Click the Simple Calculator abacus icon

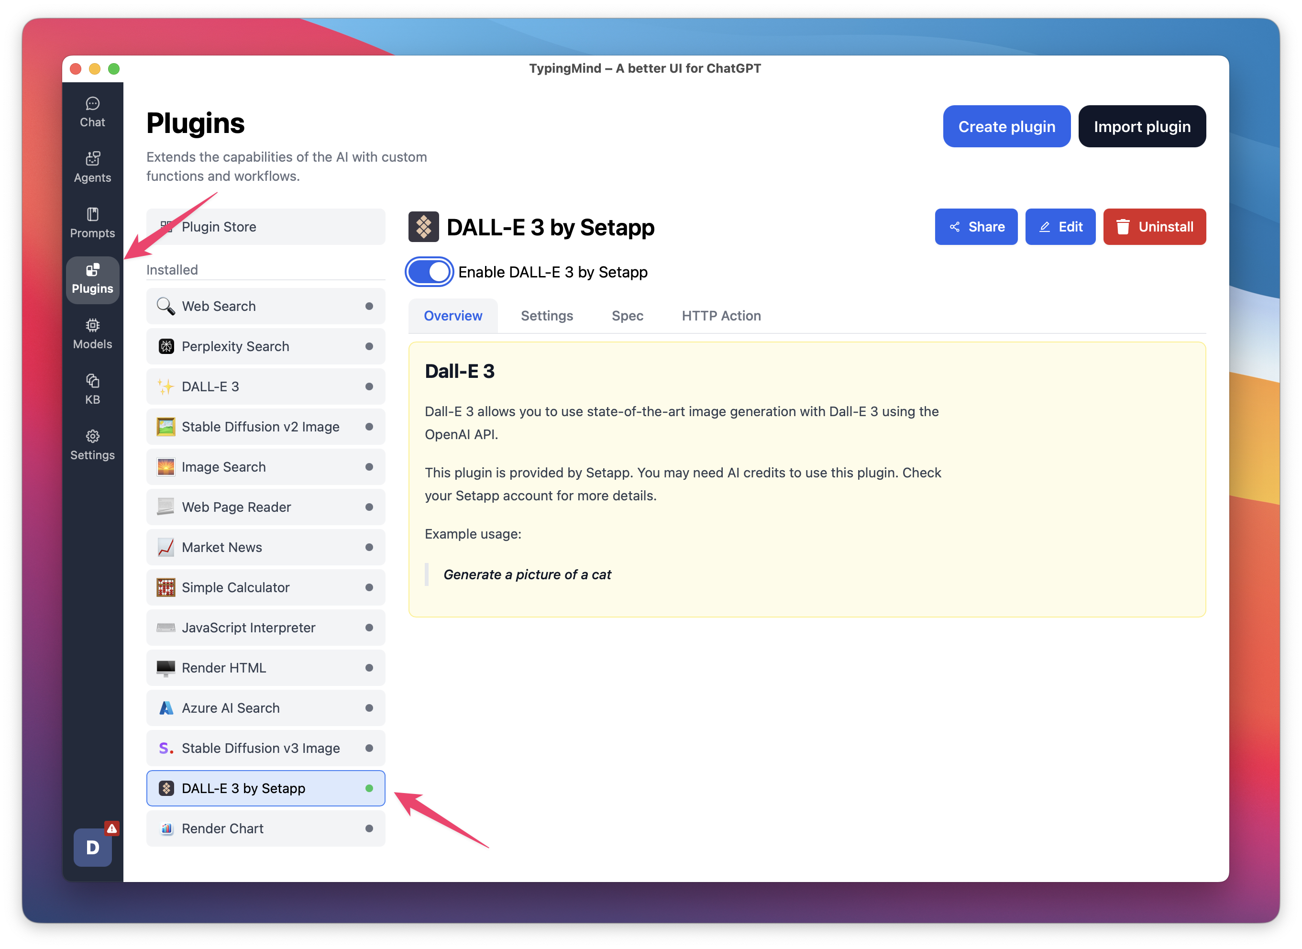[166, 588]
